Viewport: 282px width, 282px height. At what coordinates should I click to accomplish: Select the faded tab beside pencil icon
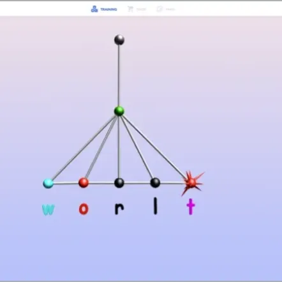point(170,10)
